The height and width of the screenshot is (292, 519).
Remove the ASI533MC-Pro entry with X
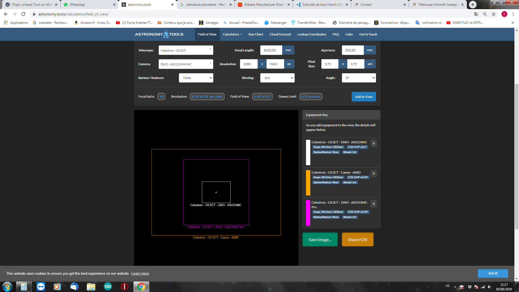[374, 204]
